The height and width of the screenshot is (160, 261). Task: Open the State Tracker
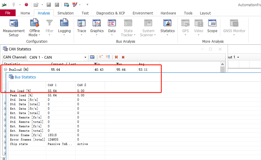pyautogui.click(x=128, y=28)
